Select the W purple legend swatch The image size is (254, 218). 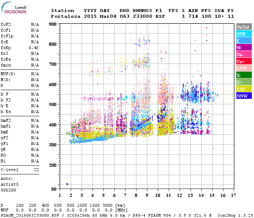point(244,48)
